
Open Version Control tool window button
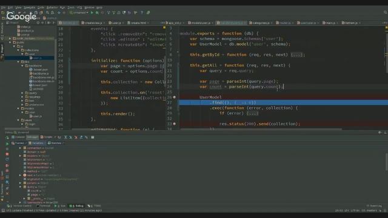pyautogui.click(x=19, y=206)
